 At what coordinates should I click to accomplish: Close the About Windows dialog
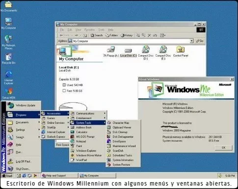(232, 79)
